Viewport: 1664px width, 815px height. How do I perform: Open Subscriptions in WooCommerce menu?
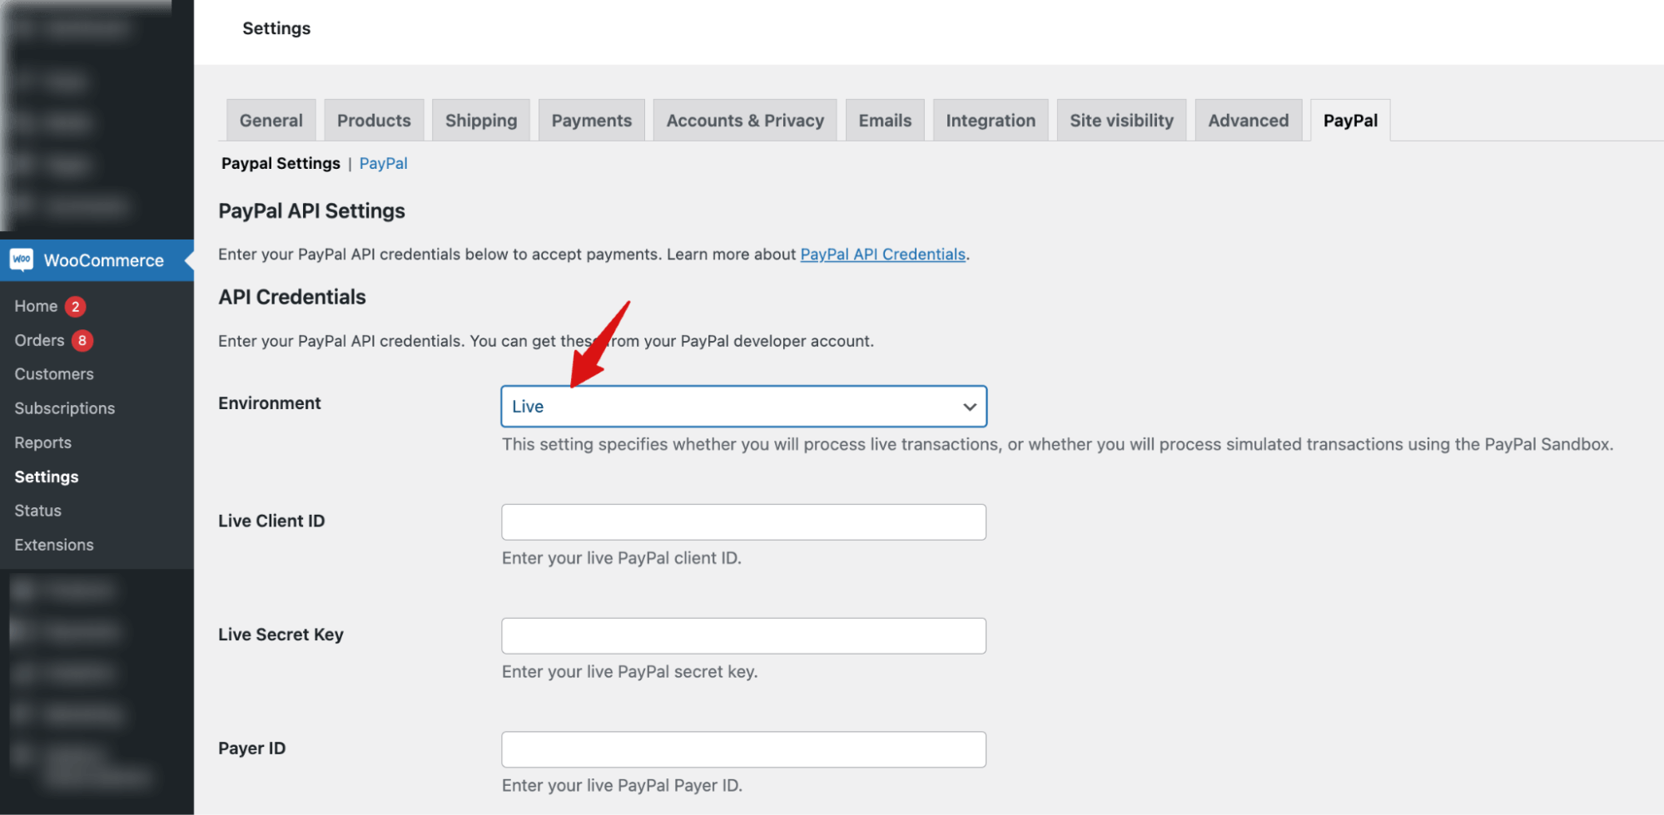(64, 408)
